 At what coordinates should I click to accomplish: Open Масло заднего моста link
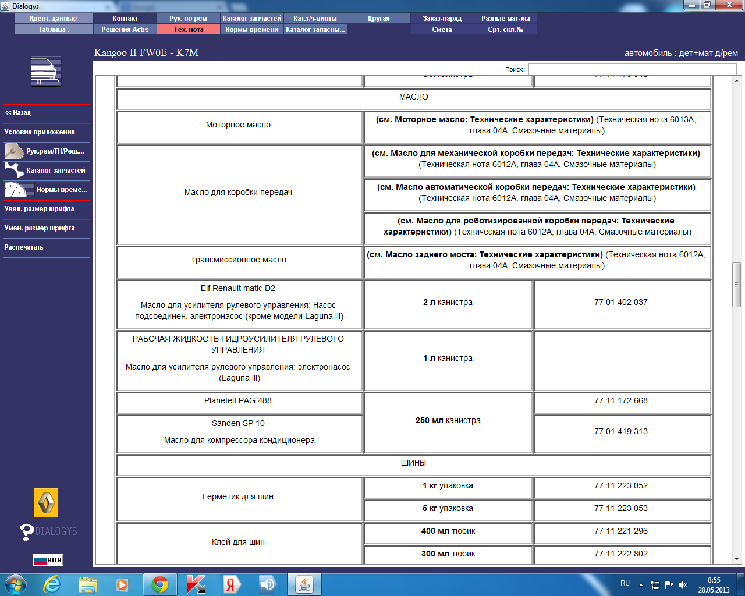(x=484, y=254)
